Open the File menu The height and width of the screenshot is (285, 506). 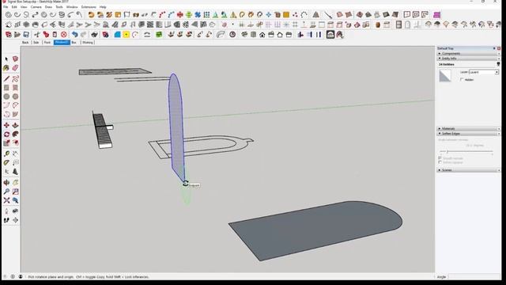coord(6,7)
